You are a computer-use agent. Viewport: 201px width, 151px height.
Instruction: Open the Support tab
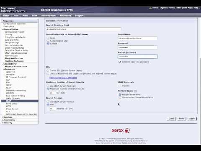(x=79, y=16)
